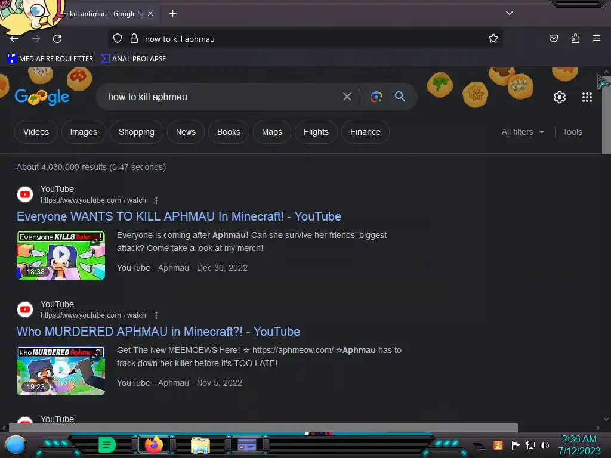Screen dimensions: 611x458
Task: Open more options for first YouTube result
Action: [156, 200]
